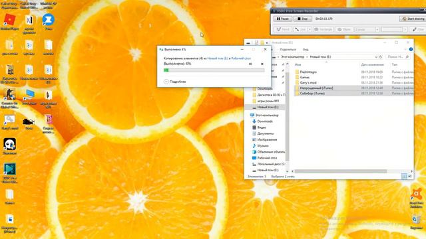
Task: Cancel the file copy operation
Action: (x=262, y=64)
